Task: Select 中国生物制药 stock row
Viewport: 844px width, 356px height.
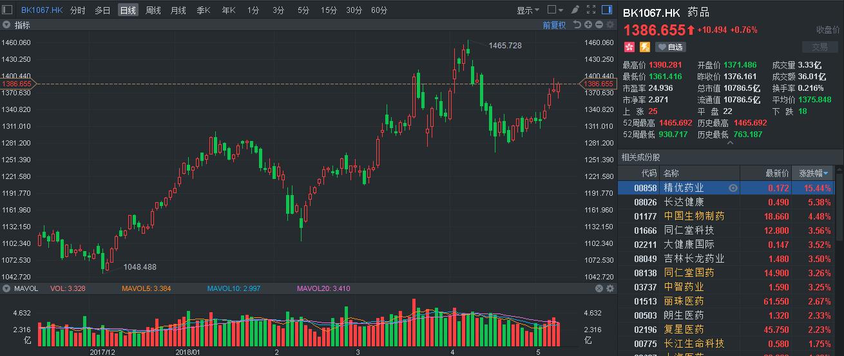Action: tap(726, 216)
